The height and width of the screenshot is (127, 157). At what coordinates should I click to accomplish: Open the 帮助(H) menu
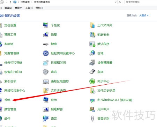tap(39, 8)
